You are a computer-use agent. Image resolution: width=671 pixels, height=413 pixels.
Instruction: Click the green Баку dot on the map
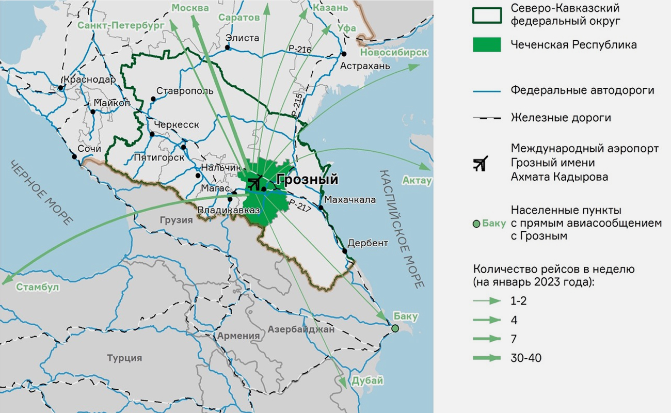[x=395, y=328]
